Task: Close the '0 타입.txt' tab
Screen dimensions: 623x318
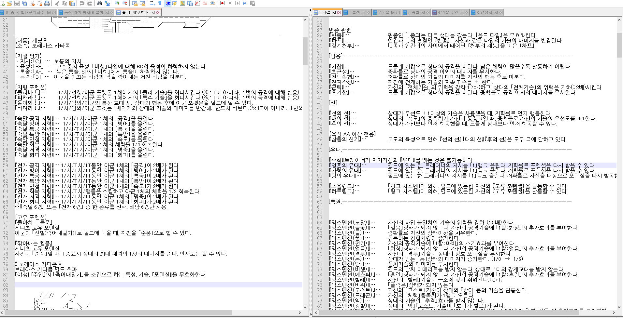Action: pyautogui.click(x=339, y=12)
